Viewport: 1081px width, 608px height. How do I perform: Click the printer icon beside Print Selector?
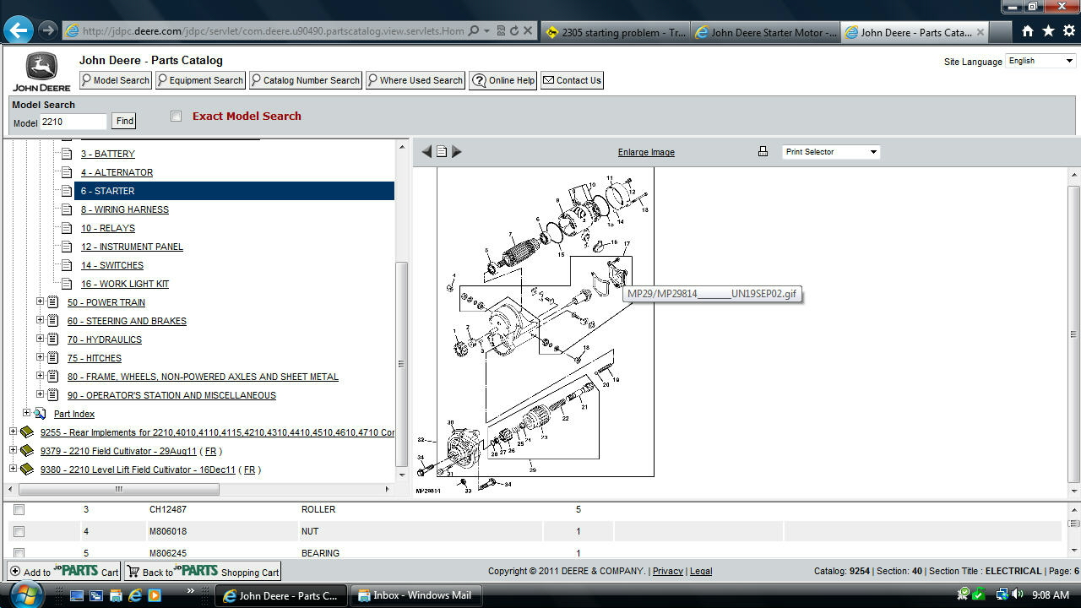(763, 152)
